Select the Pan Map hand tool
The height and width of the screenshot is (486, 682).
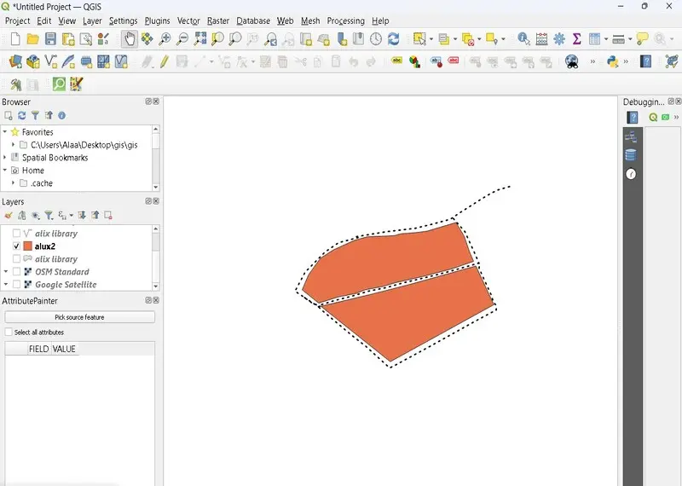click(x=130, y=39)
